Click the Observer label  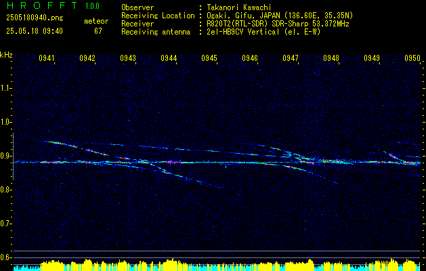(x=137, y=7)
